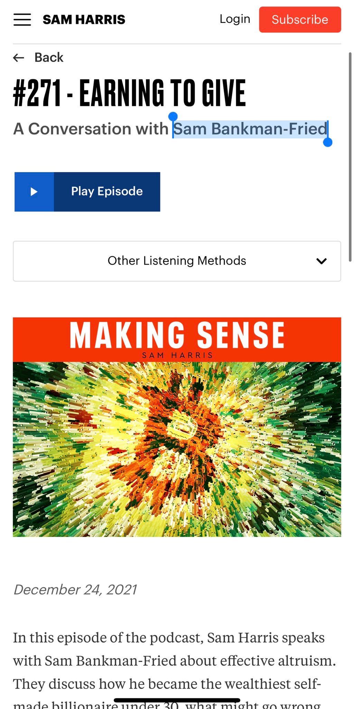This screenshot has width=354, height=709.
Task: Tap the Making Sense red banner header
Action: click(x=177, y=340)
